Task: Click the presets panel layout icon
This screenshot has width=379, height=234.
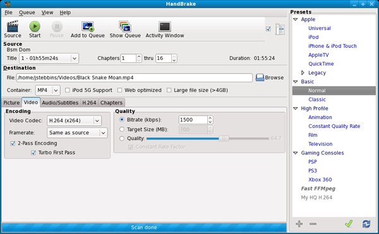Action: click(280, 29)
